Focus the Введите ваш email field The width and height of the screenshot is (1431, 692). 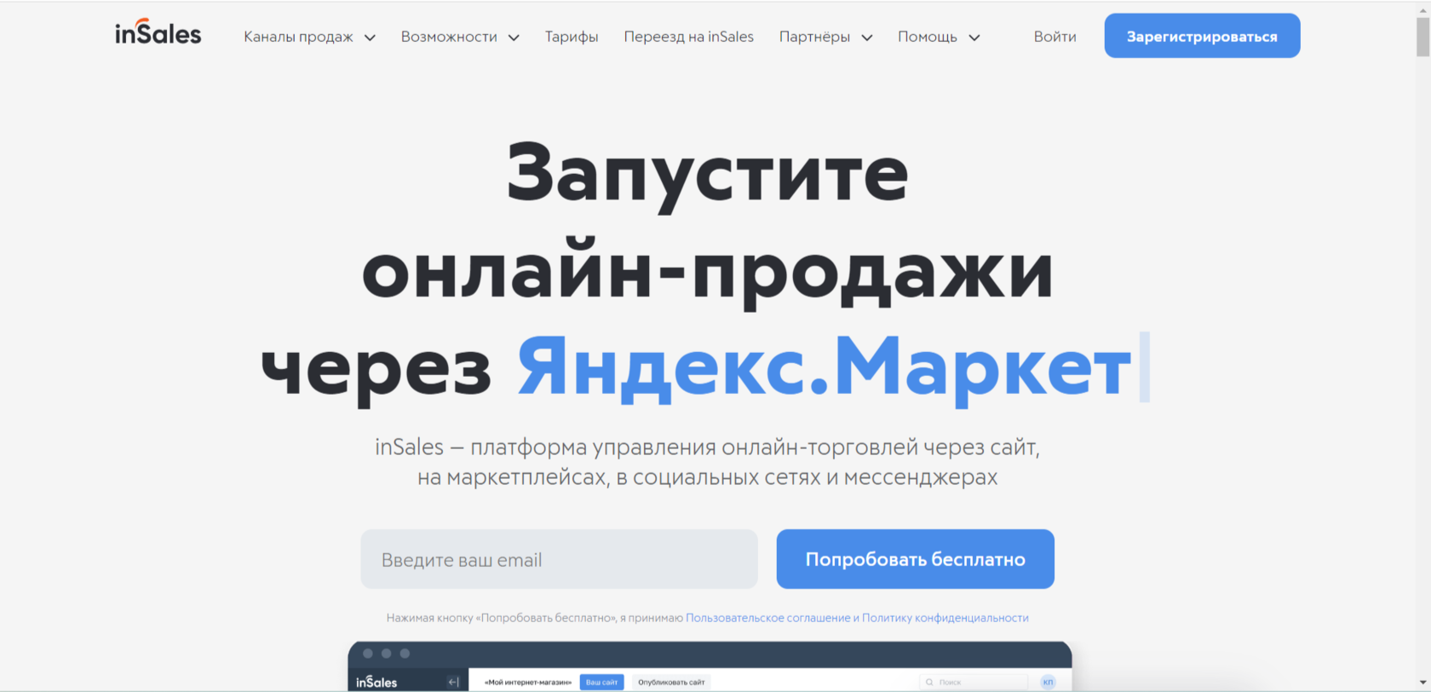pos(559,559)
